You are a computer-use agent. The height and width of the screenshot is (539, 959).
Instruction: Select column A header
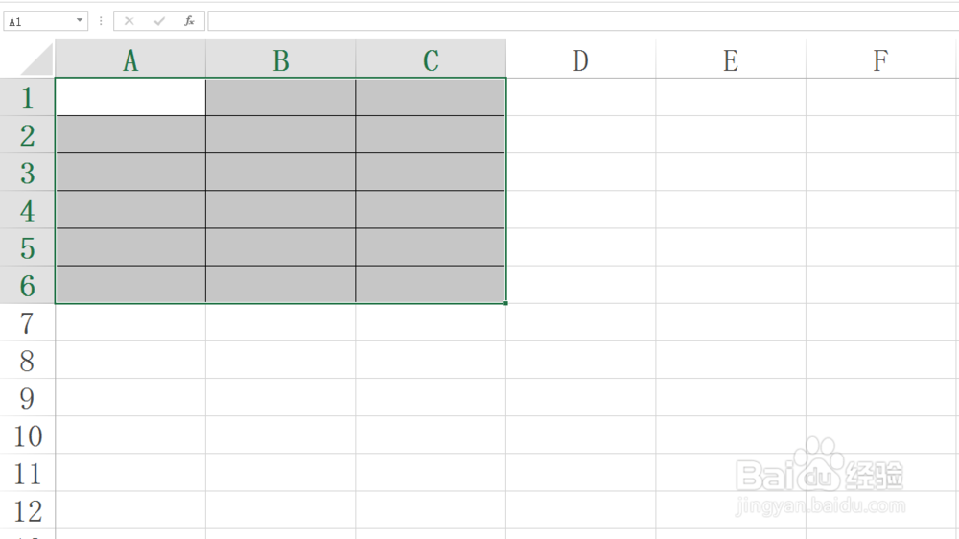click(130, 59)
